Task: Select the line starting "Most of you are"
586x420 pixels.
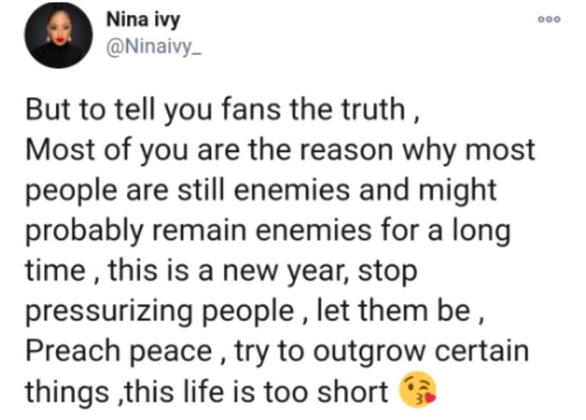Action: pos(280,151)
